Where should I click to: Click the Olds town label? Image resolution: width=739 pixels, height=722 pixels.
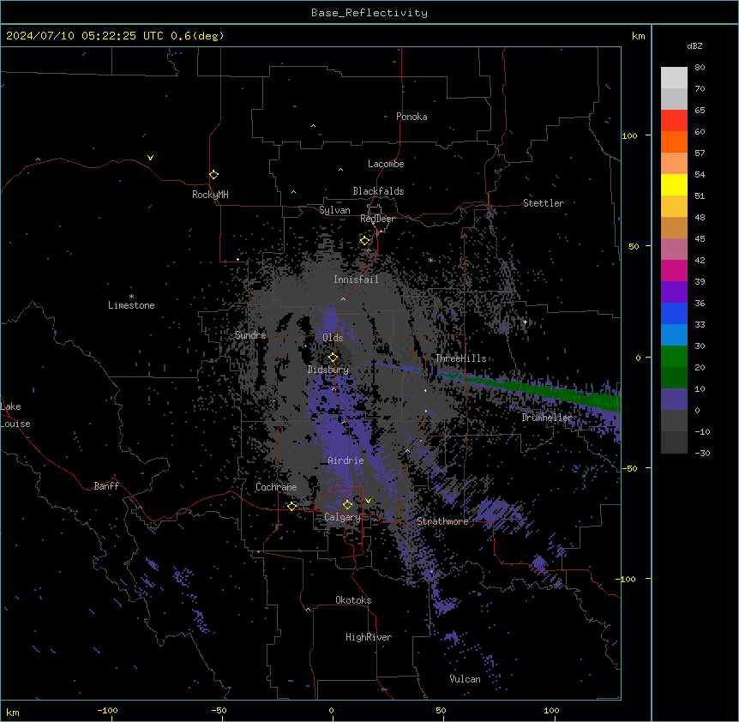(333, 338)
